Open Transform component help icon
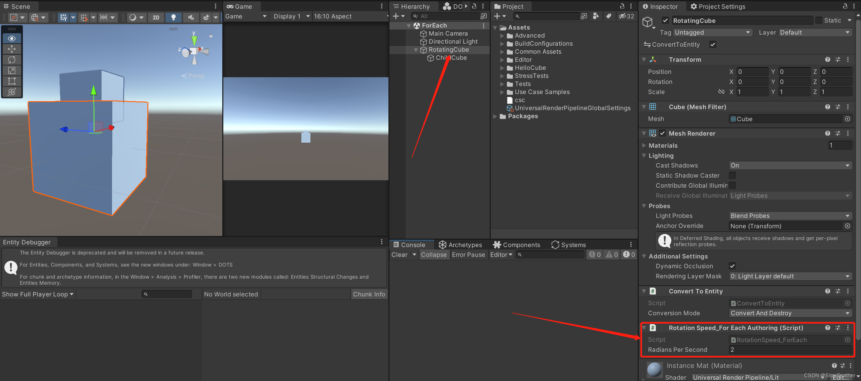 [827, 59]
